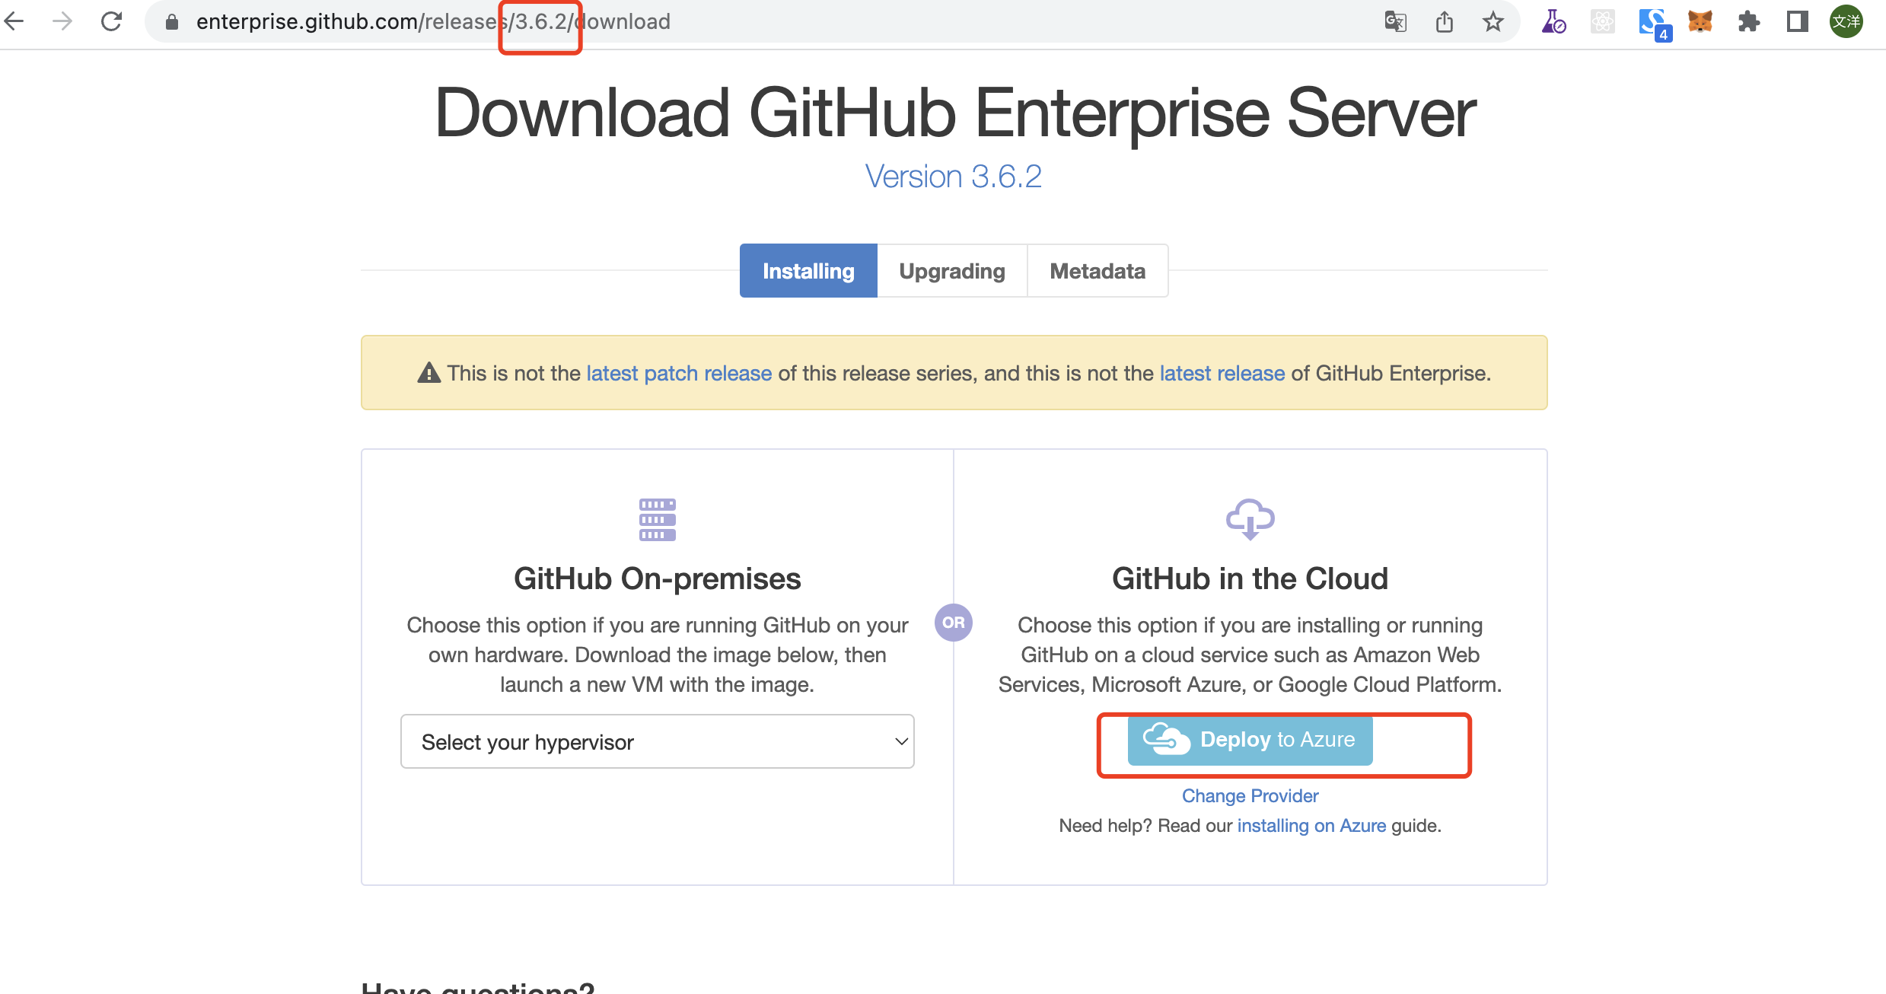Click the purple flask extension icon
This screenshot has height=994, width=1886.
point(1553,21)
